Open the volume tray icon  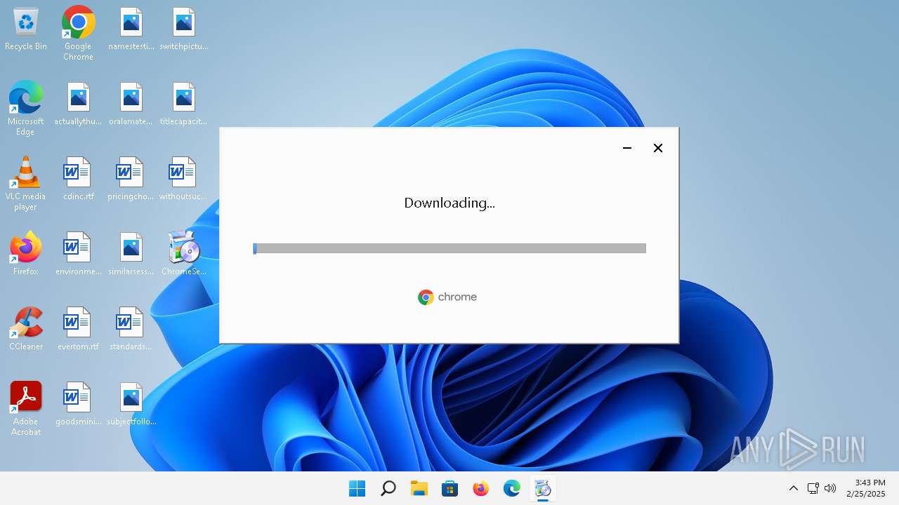[x=830, y=488]
